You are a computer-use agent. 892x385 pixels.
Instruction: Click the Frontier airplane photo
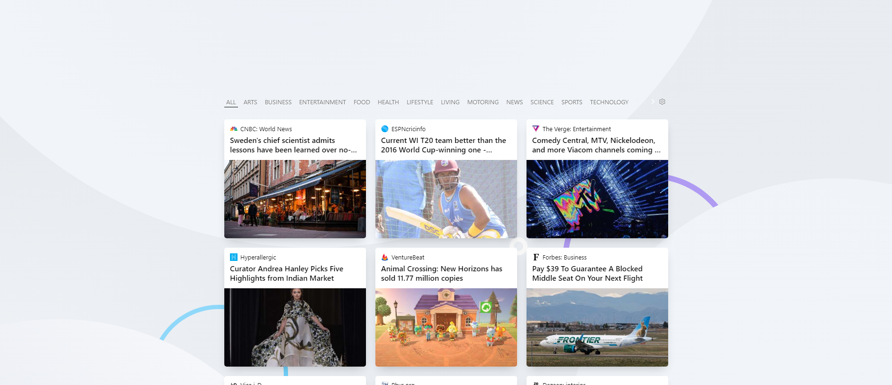(597, 327)
